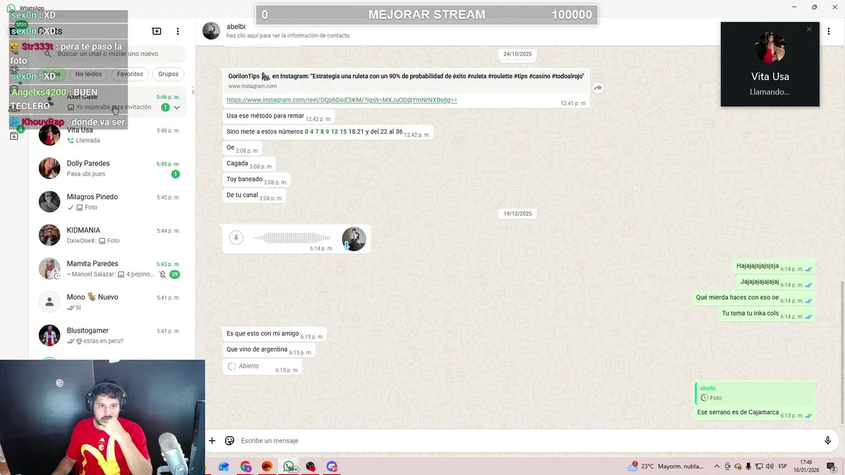Start a new chat with the compose icon
Image resolution: width=845 pixels, height=475 pixels.
[x=156, y=31]
